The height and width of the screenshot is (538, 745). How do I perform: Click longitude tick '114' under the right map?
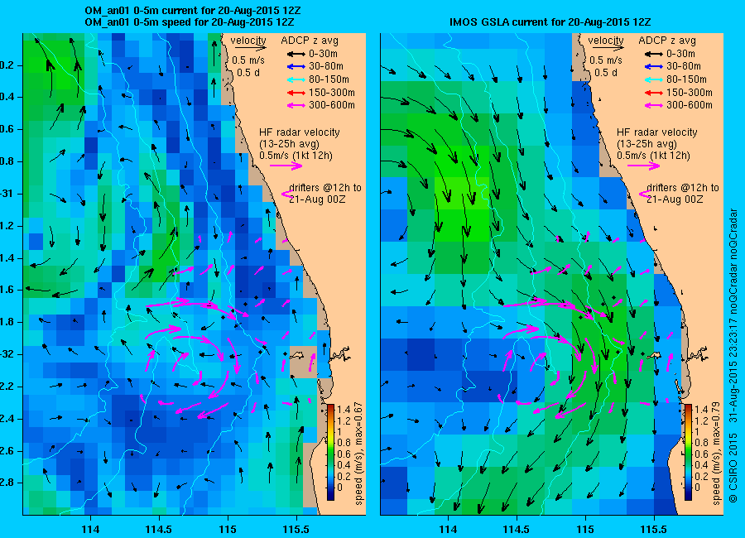pyautogui.click(x=448, y=529)
